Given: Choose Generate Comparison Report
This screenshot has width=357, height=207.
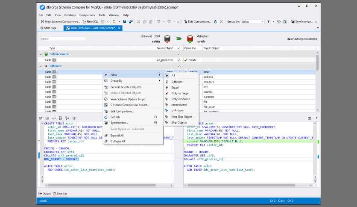Looking at the screenshot, I should pos(133,105).
